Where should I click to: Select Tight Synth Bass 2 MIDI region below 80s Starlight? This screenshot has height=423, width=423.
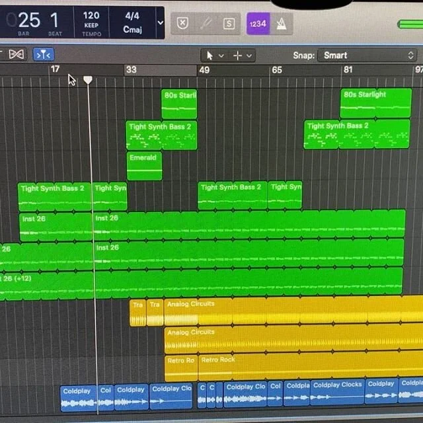(357, 134)
